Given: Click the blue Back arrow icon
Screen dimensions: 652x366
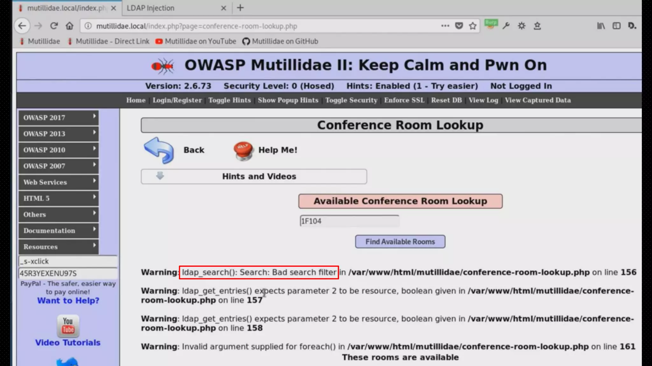Looking at the screenshot, I should (159, 150).
